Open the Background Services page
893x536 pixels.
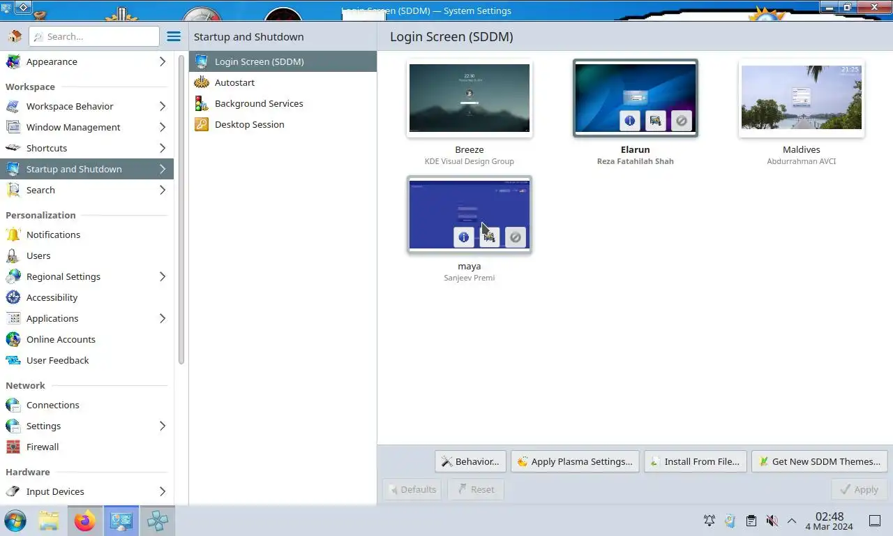coord(283,103)
